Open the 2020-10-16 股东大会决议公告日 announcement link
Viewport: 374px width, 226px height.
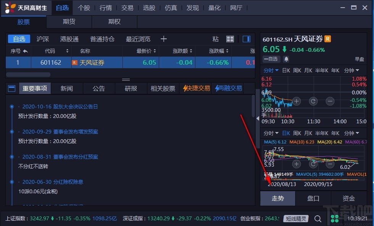[x=59, y=107]
